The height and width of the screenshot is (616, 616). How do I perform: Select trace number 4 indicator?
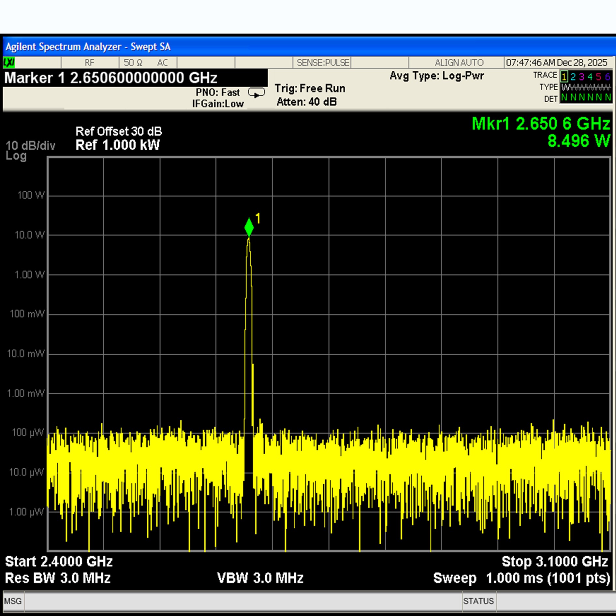click(x=590, y=77)
